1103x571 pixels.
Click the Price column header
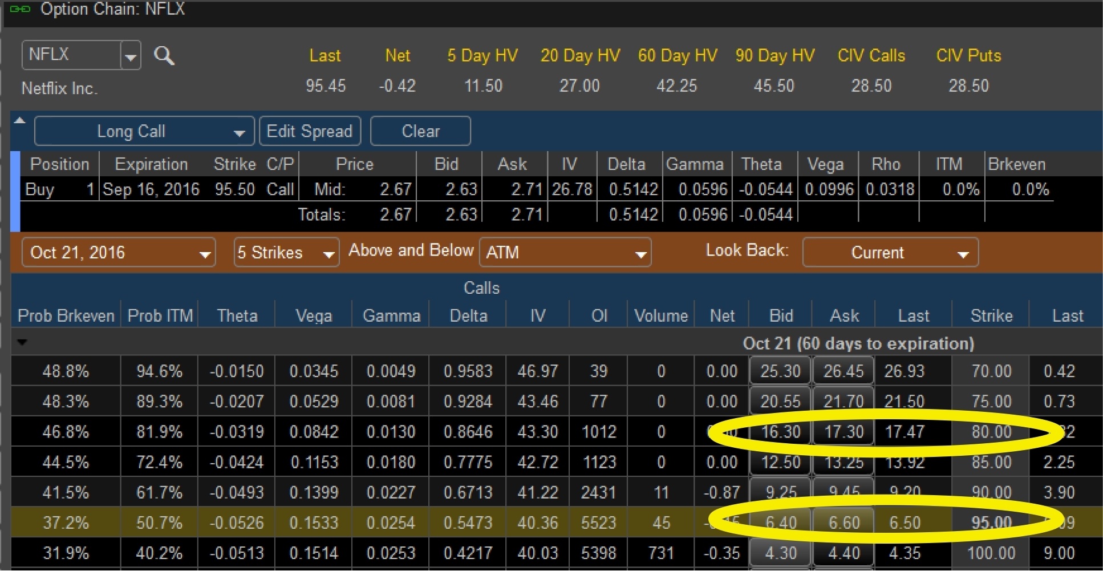354,164
